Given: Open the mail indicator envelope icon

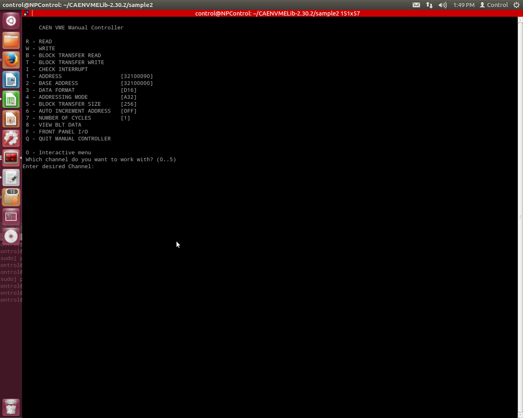Looking at the screenshot, I should pos(416,5).
